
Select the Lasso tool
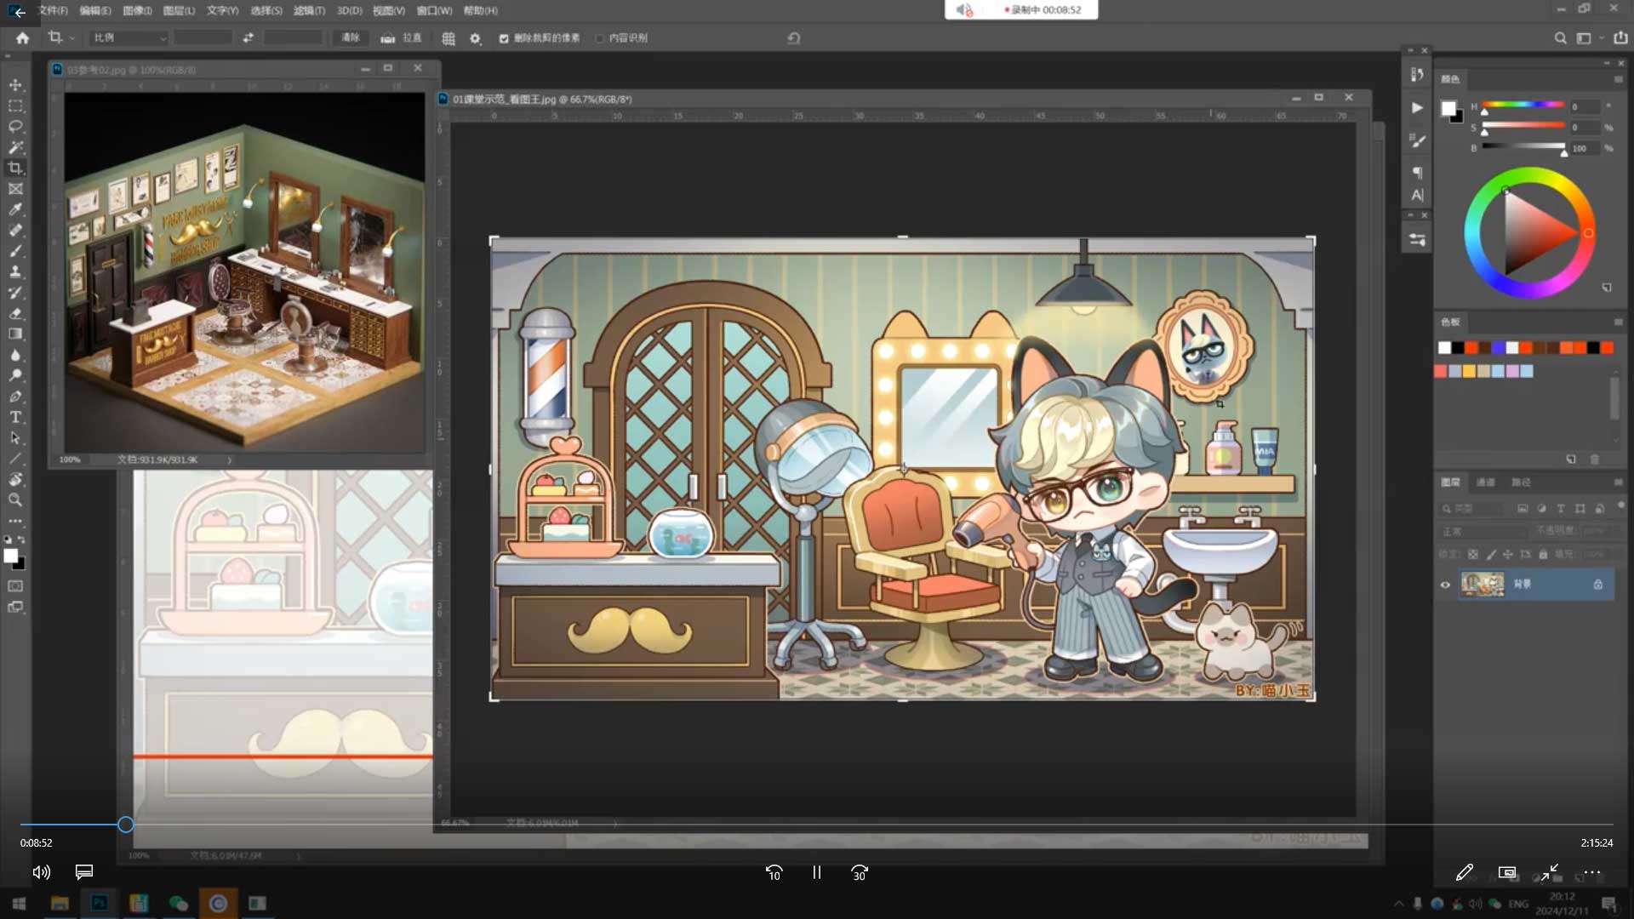(x=15, y=127)
